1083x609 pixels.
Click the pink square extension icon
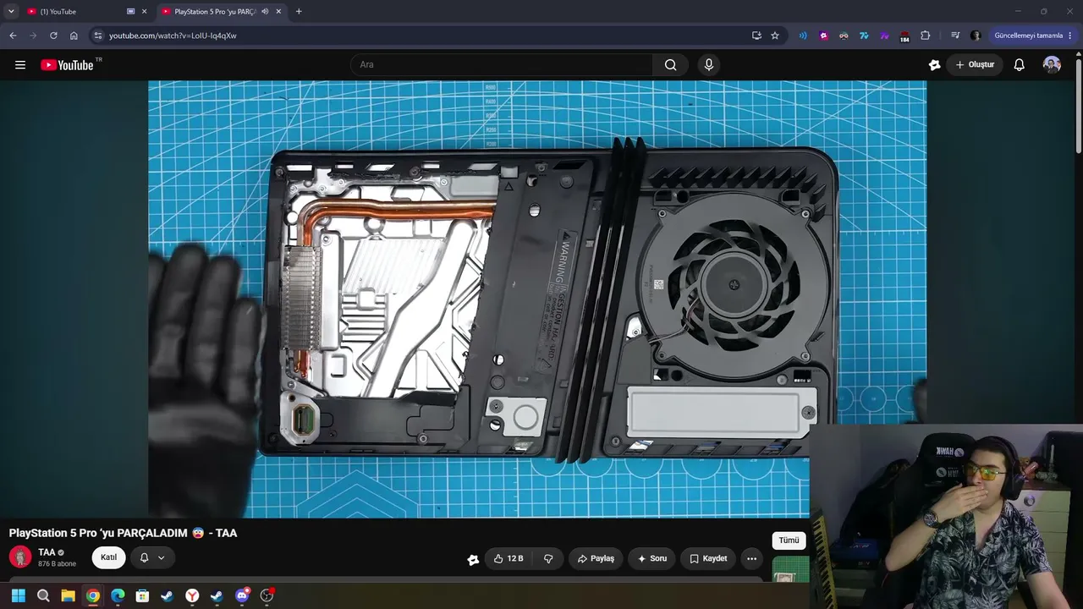tap(823, 36)
